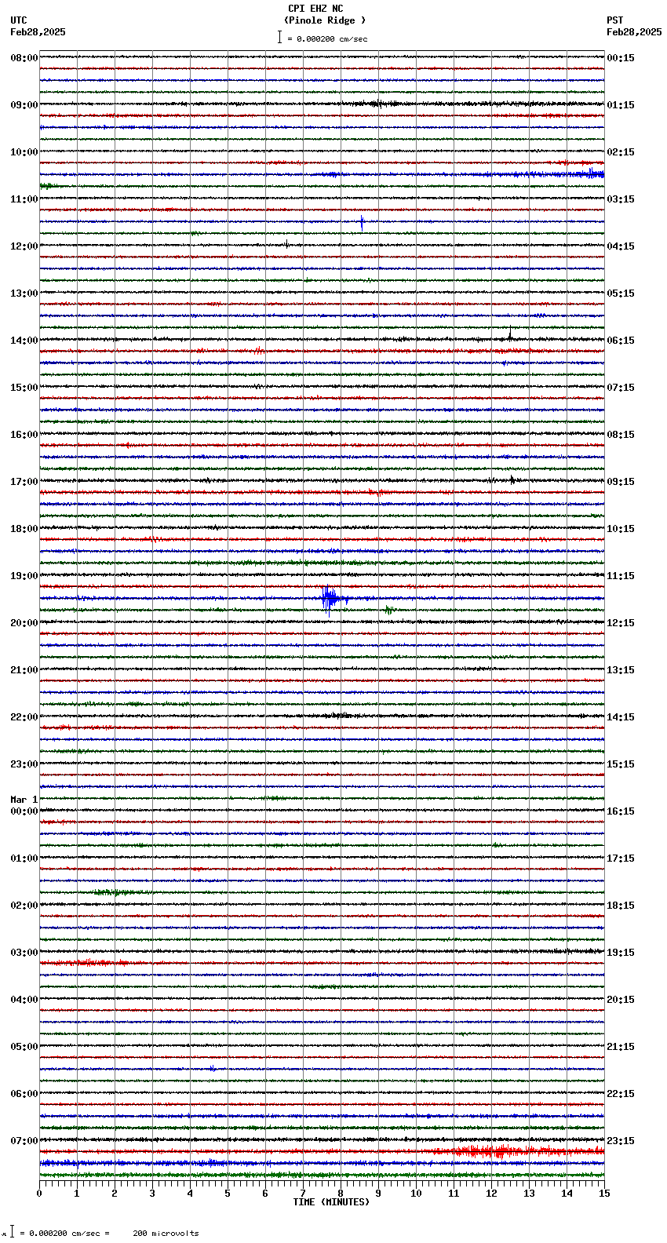
Task: Click the Mar 1 date change label
Action: [x=24, y=800]
